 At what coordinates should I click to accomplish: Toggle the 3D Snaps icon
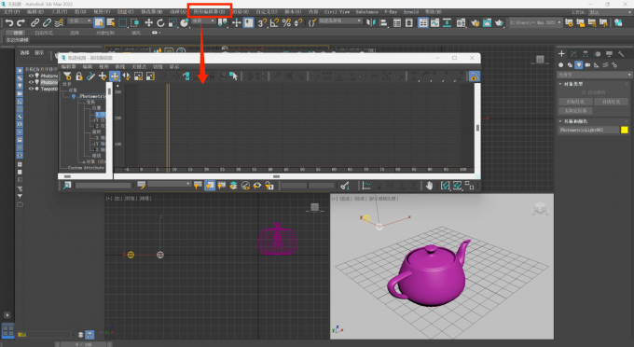pyautogui.click(x=262, y=22)
